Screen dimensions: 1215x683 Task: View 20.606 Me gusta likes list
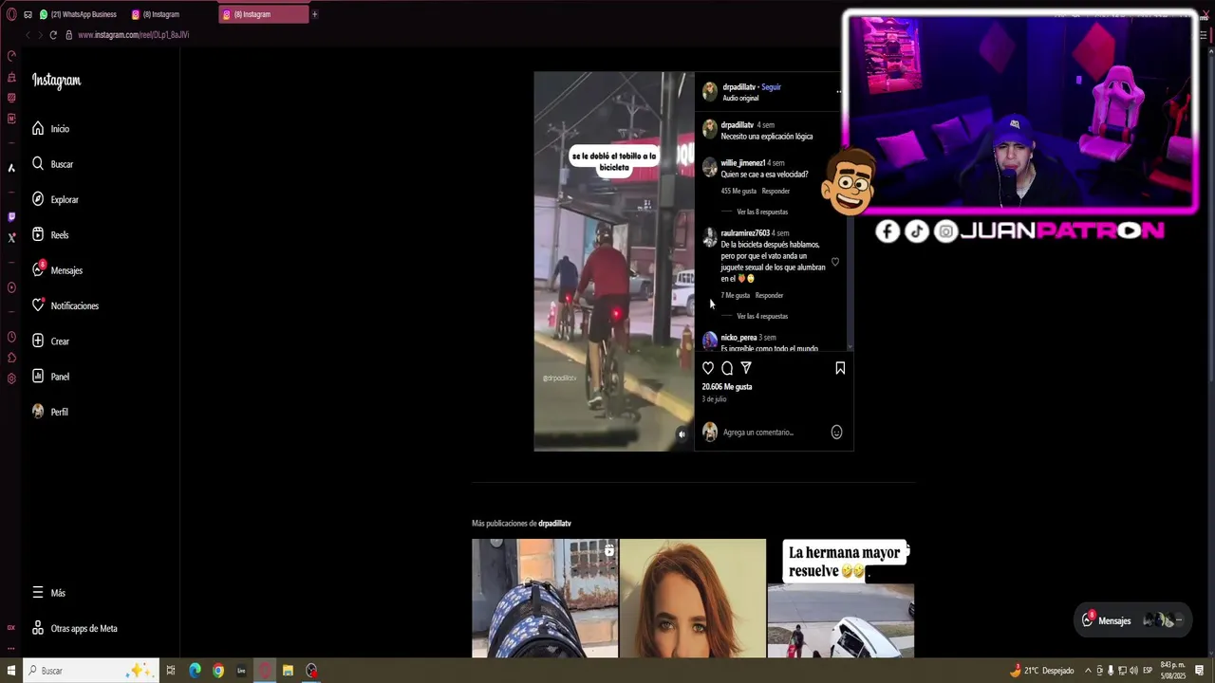tap(726, 387)
